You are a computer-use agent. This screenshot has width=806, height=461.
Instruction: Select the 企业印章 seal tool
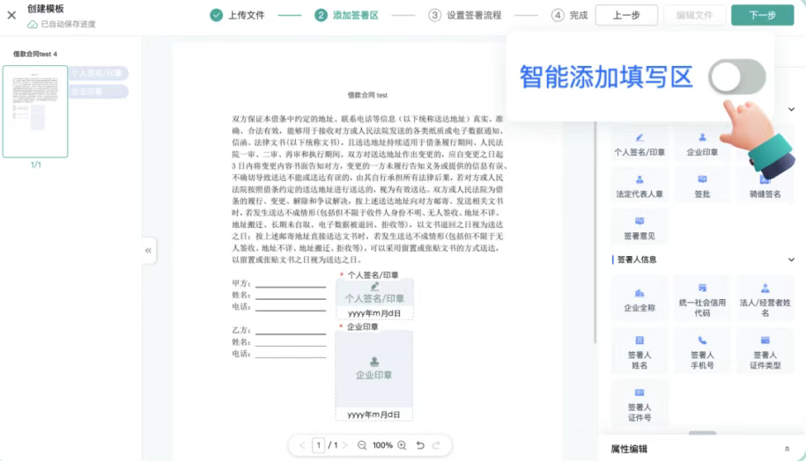702,145
